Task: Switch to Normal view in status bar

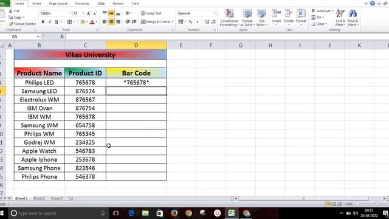Action: (328, 204)
